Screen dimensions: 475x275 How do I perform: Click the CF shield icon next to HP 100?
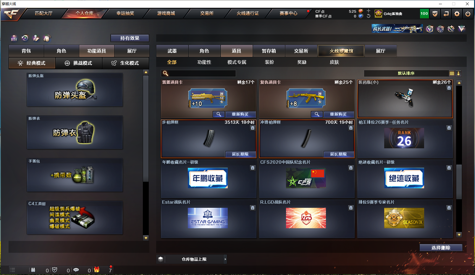(435, 14)
